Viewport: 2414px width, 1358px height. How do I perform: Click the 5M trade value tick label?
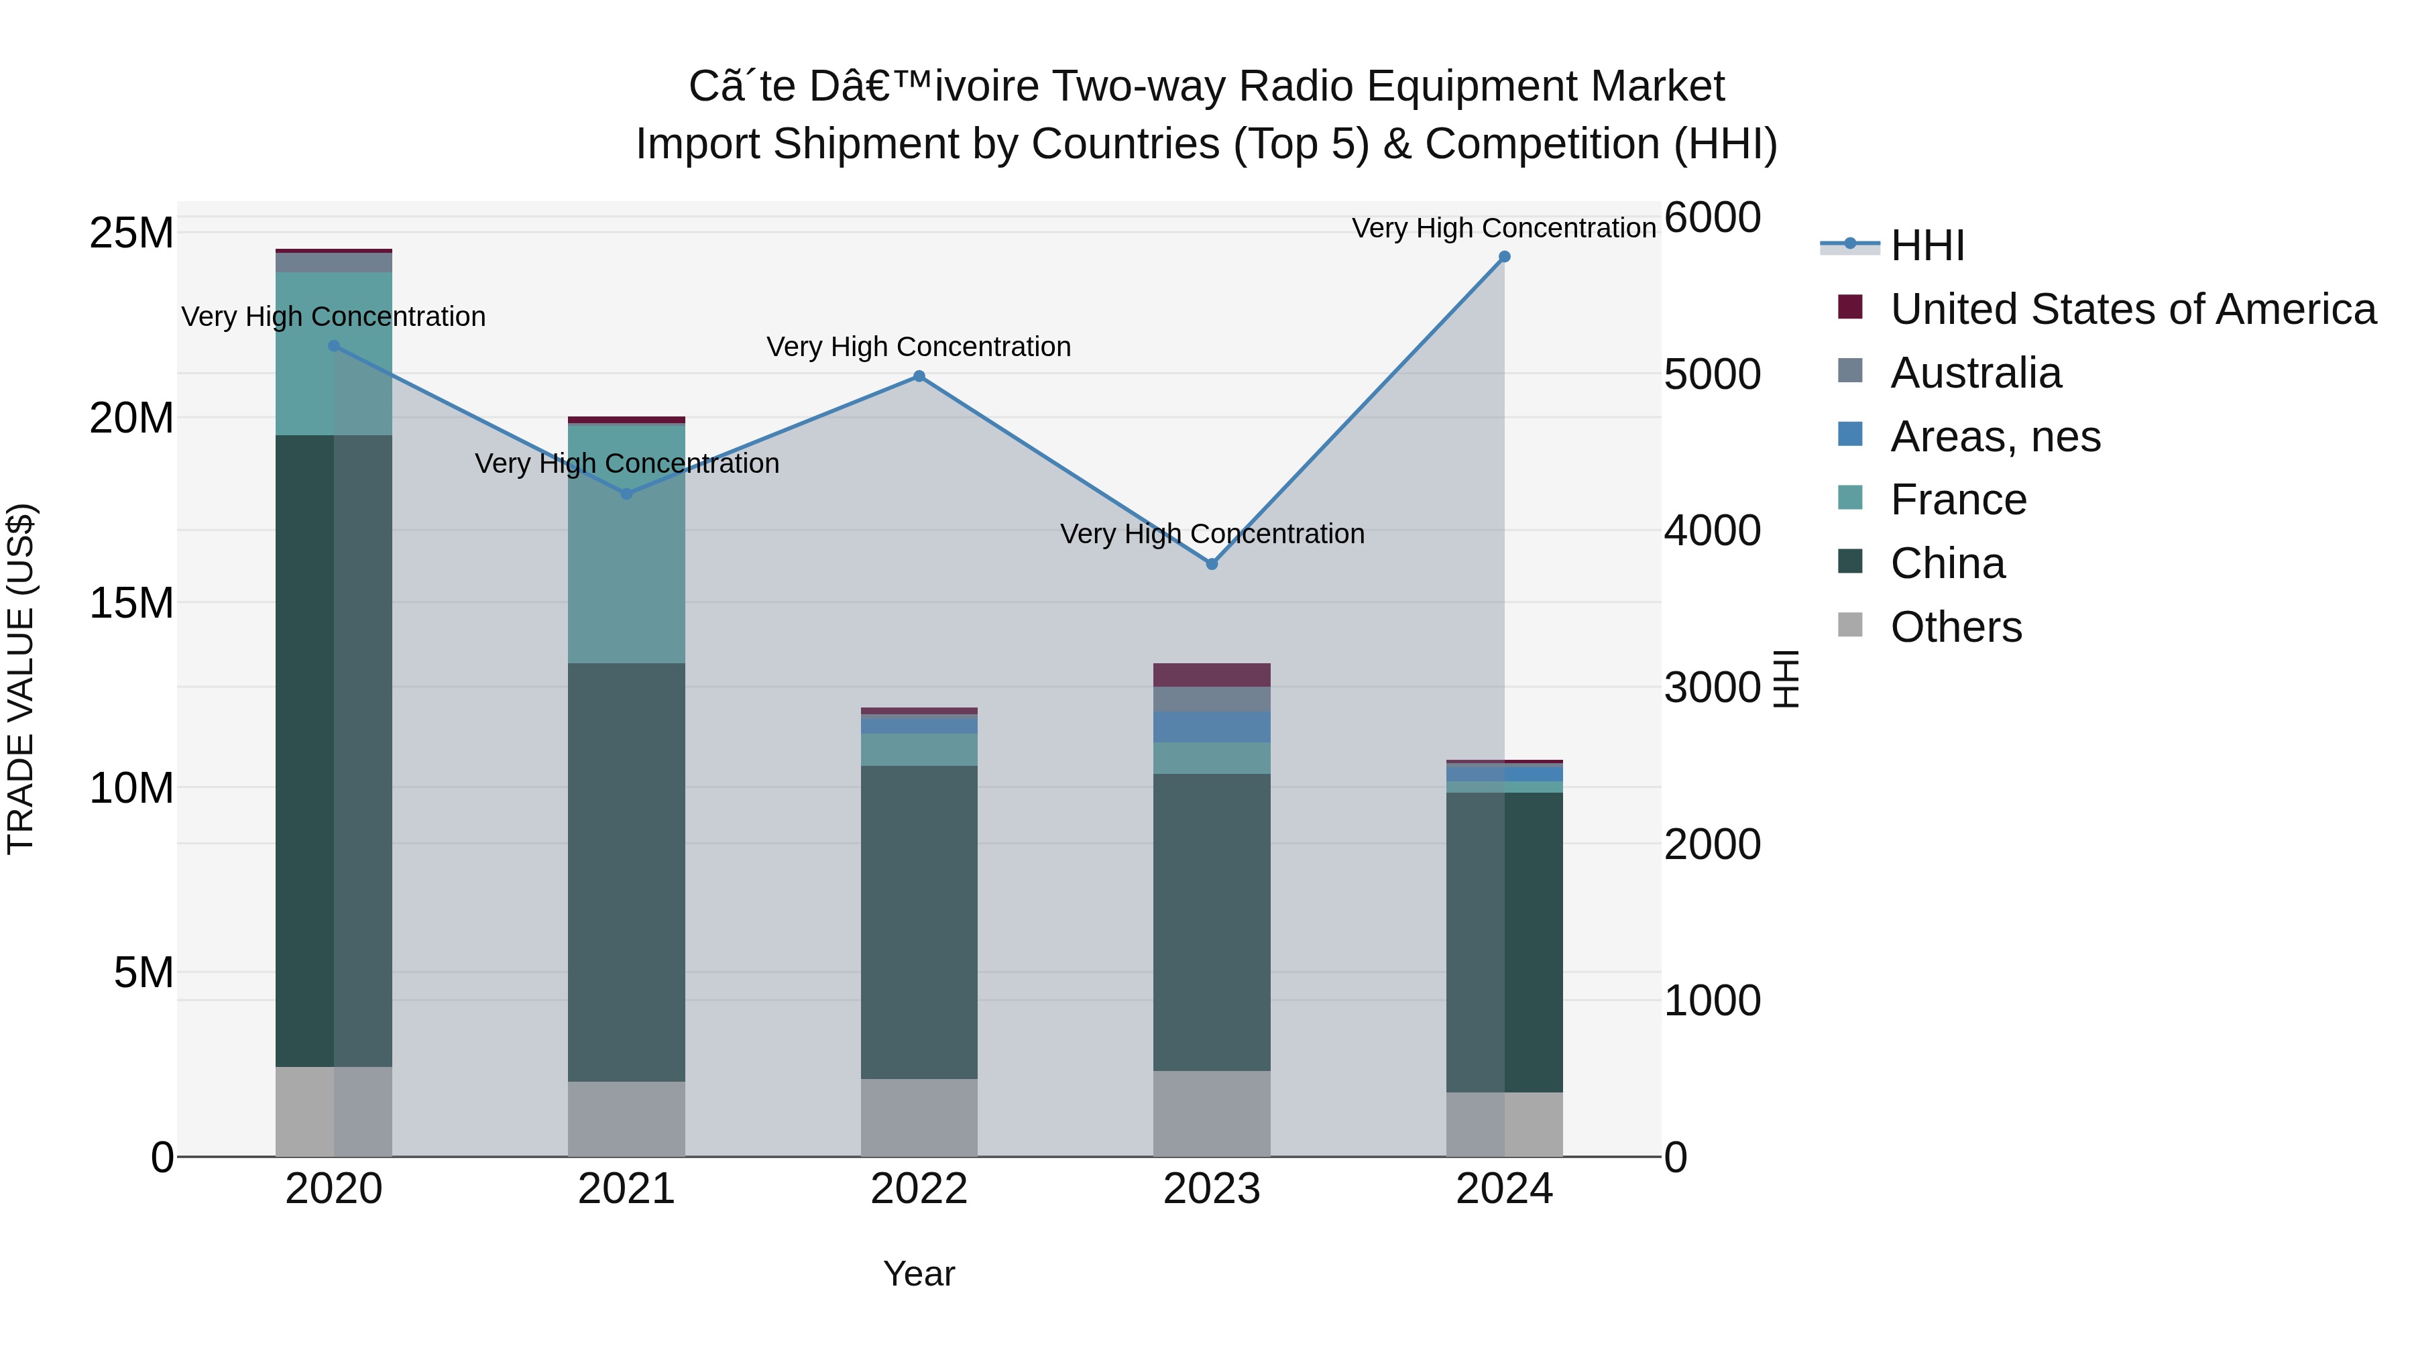[x=143, y=973]
